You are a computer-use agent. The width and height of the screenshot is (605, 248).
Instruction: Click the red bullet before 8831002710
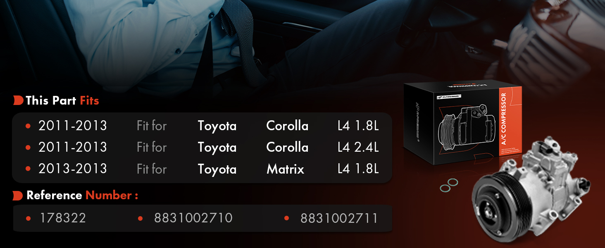click(141, 218)
